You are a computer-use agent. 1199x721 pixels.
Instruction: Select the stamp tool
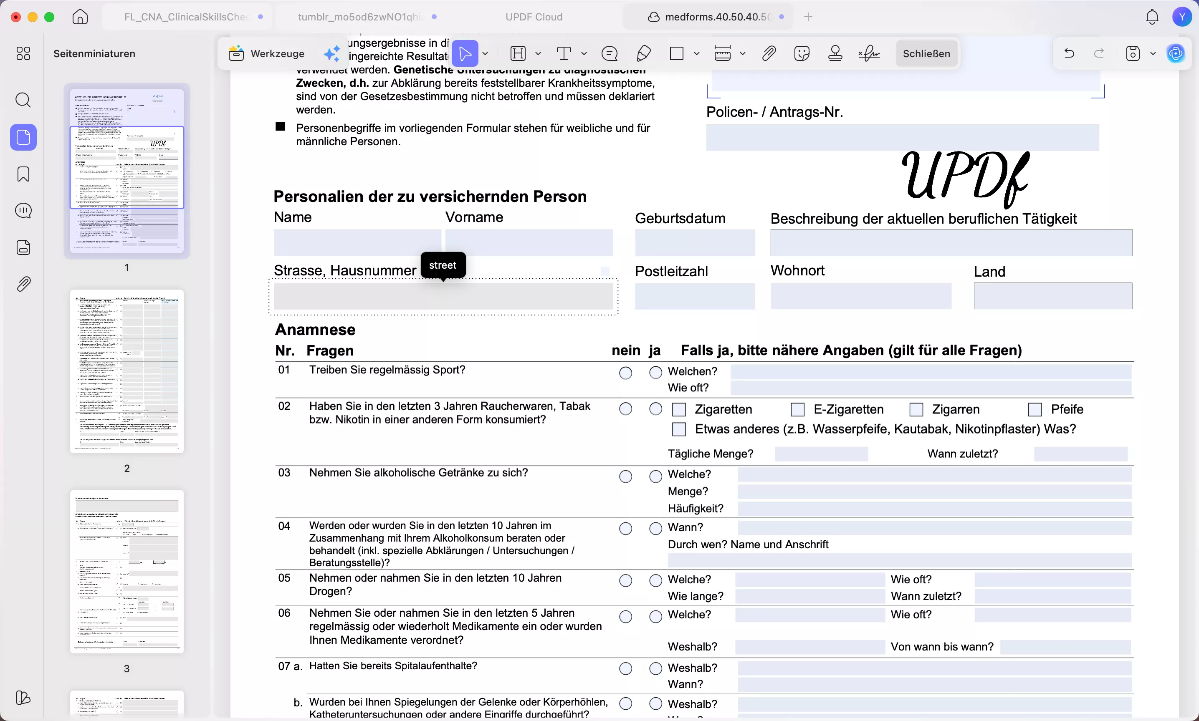(835, 53)
